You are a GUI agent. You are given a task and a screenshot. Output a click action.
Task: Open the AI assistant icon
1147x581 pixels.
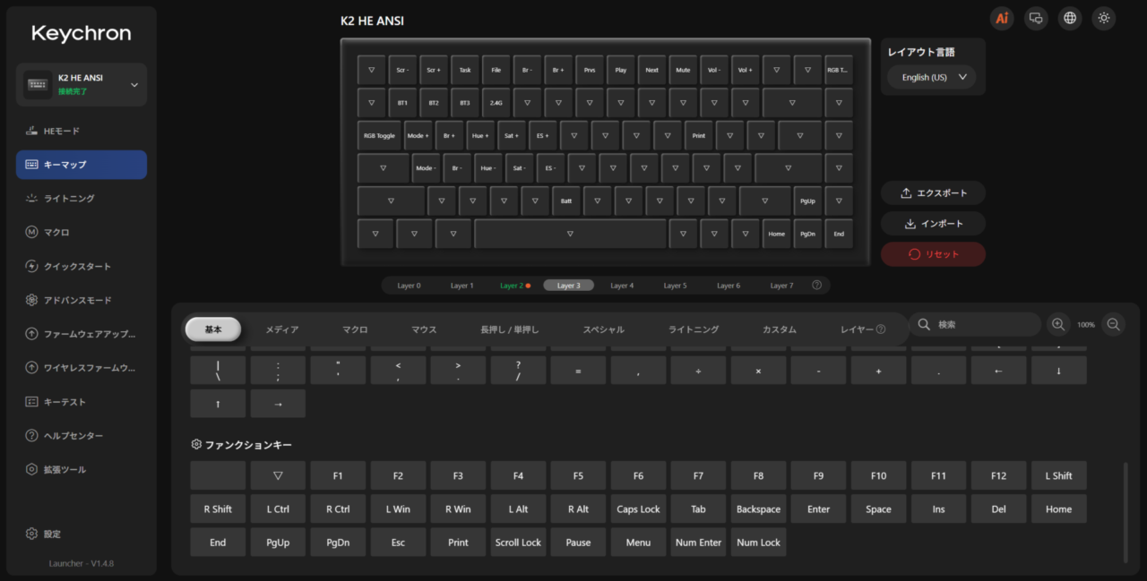[x=1002, y=18]
